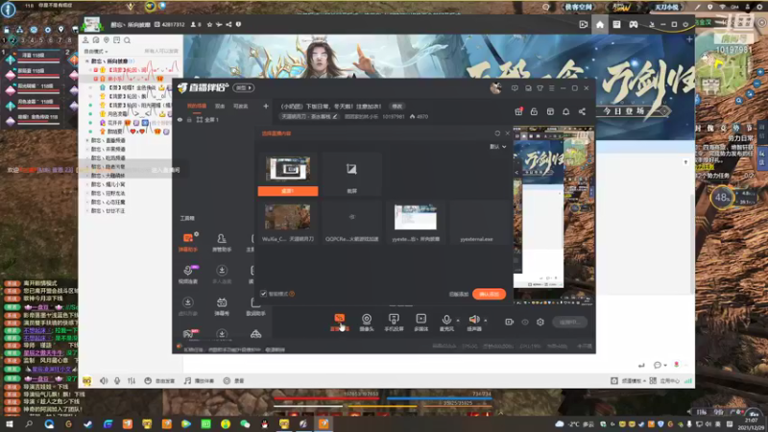Viewport: 768px width, 432px height.
Task: Open the search icon in YY channel panel
Action: 127,40
